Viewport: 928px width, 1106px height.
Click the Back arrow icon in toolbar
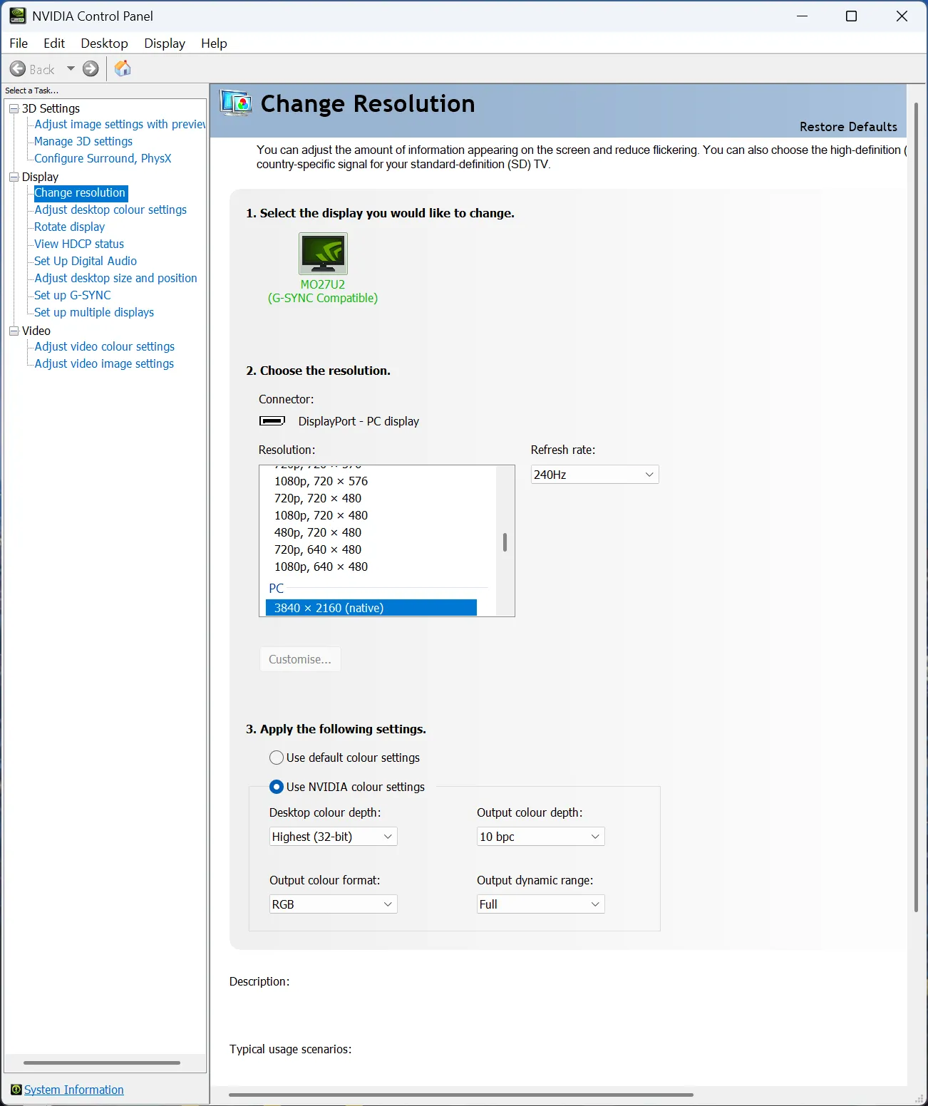(x=18, y=69)
